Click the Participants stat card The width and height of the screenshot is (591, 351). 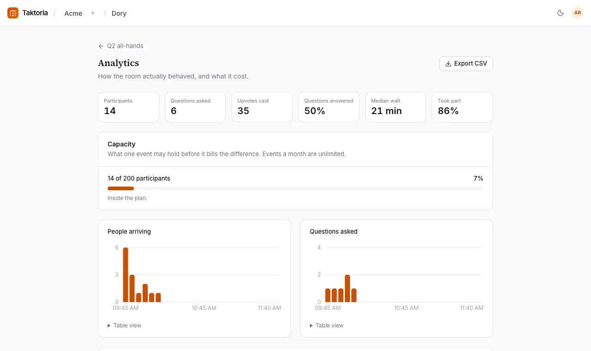128,107
